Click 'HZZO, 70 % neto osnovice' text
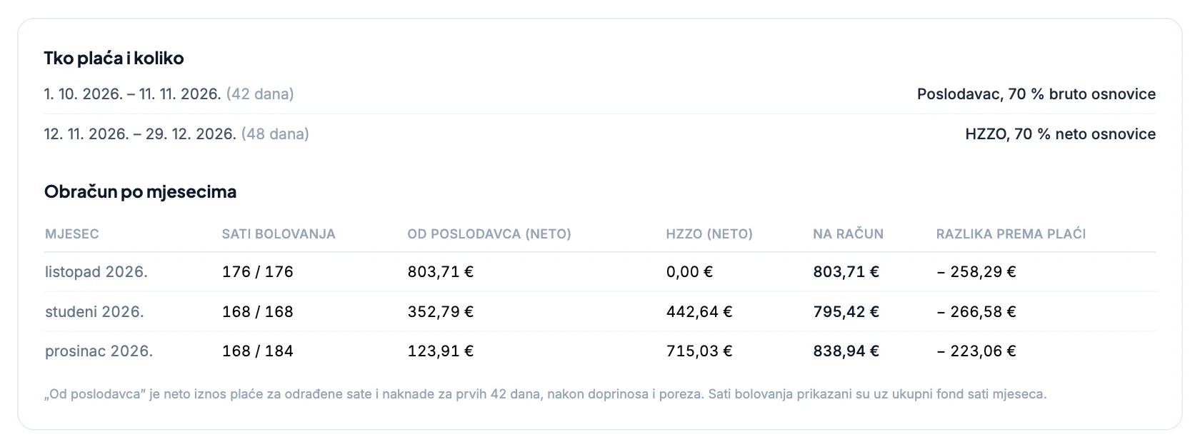Screen dimensions: 1200x447 pos(1060,134)
